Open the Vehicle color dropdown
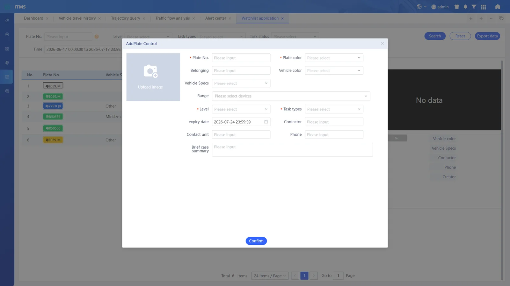510x286 pixels. (334, 71)
